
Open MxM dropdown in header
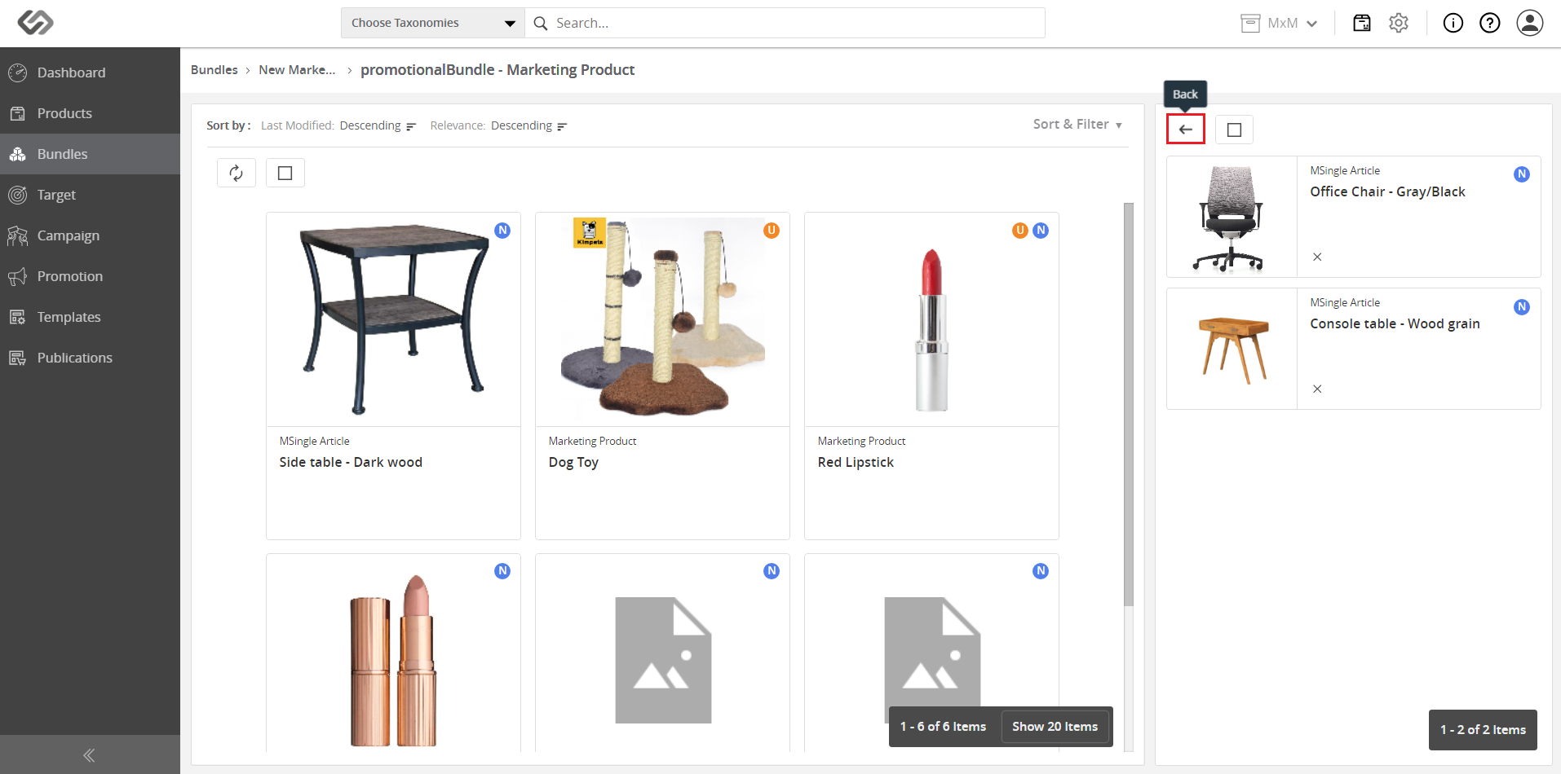[x=1279, y=23]
